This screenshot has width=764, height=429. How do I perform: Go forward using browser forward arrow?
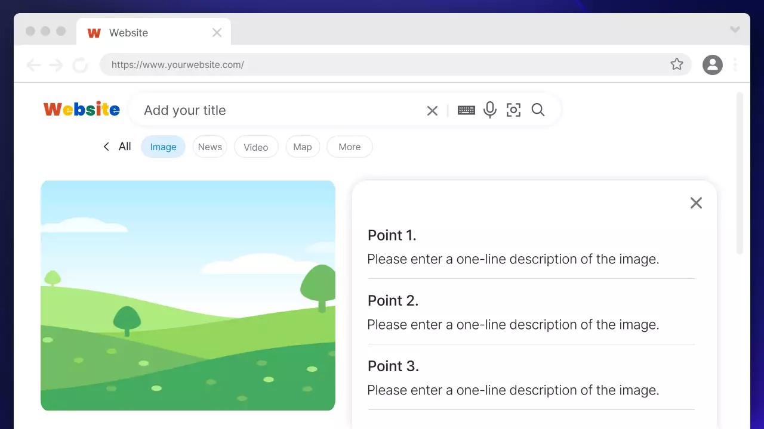click(x=56, y=65)
